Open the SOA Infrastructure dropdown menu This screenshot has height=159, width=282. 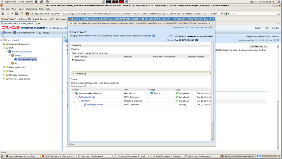[24, 32]
